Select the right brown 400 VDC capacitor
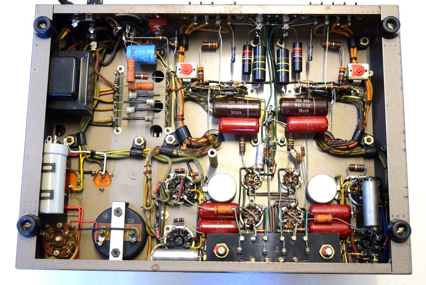Screen dimensions: 426x285 [x=303, y=107]
